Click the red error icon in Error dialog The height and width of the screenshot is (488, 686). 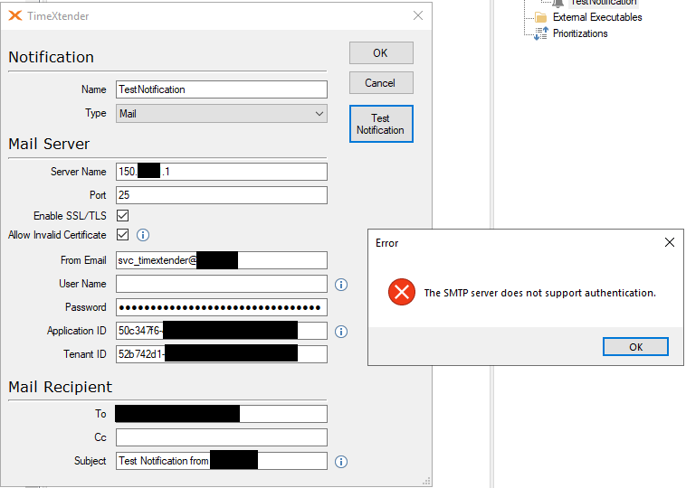[402, 292]
